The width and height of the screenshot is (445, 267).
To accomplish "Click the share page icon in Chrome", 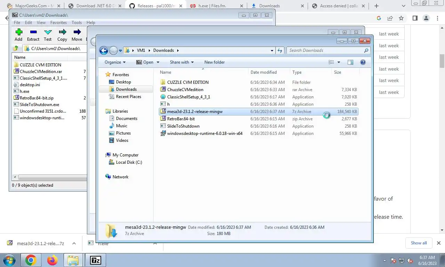I will pos(390,18).
